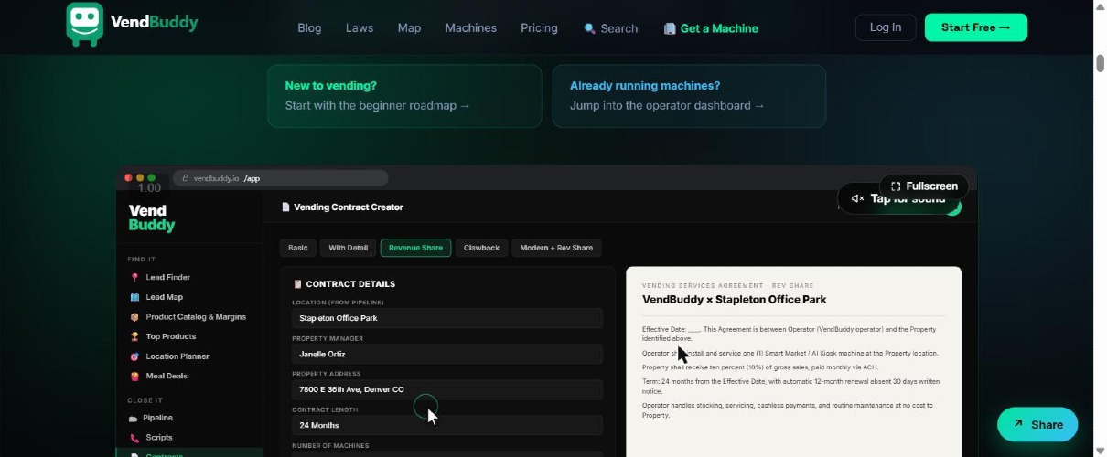
Task: Click the VendBuddy robot logo icon
Action: 84,25
